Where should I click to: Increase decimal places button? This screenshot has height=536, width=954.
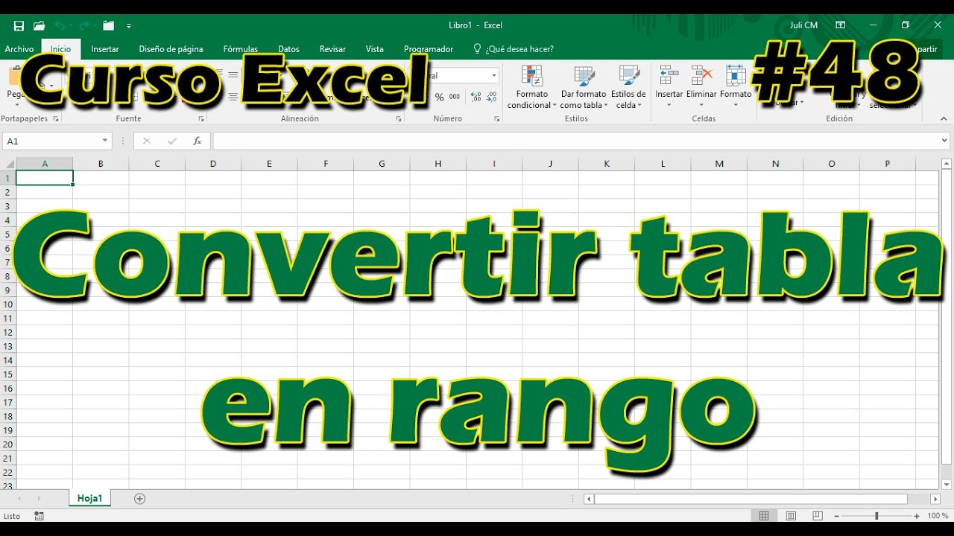click(476, 98)
